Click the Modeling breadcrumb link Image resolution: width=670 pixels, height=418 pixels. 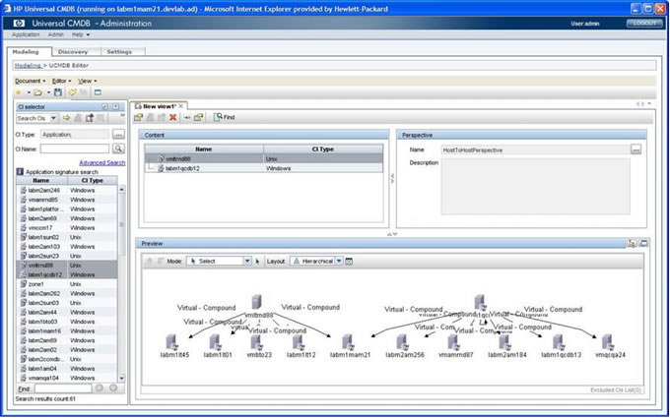[28, 65]
